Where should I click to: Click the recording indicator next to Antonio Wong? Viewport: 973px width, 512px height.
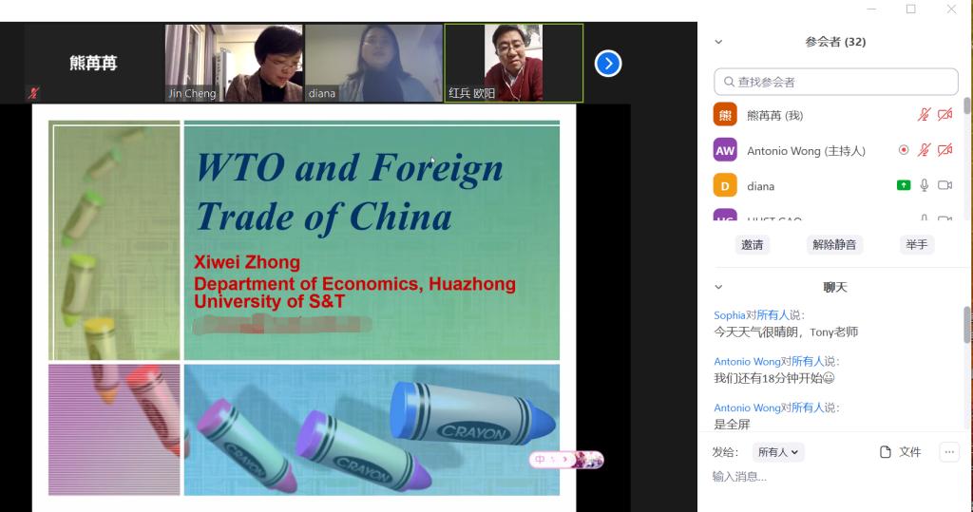click(x=903, y=150)
